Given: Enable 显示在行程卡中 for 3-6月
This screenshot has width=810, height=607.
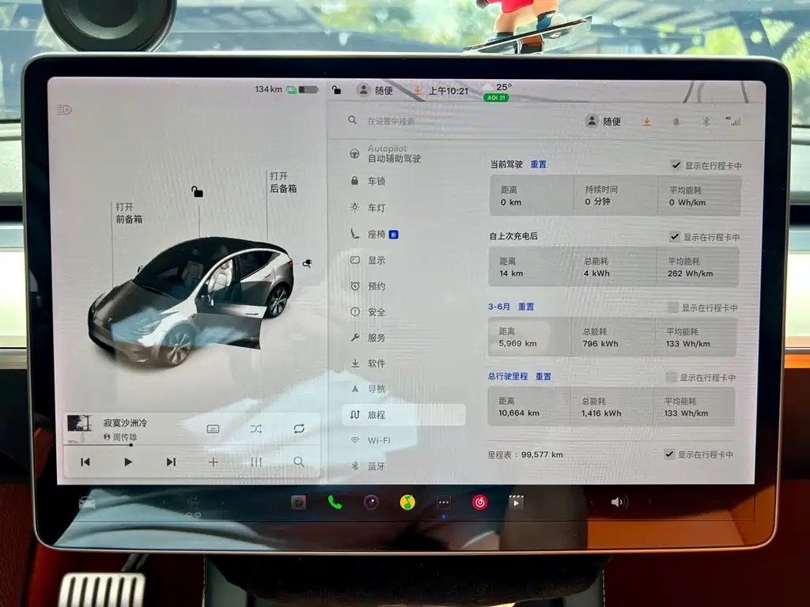Looking at the screenshot, I should [x=672, y=307].
